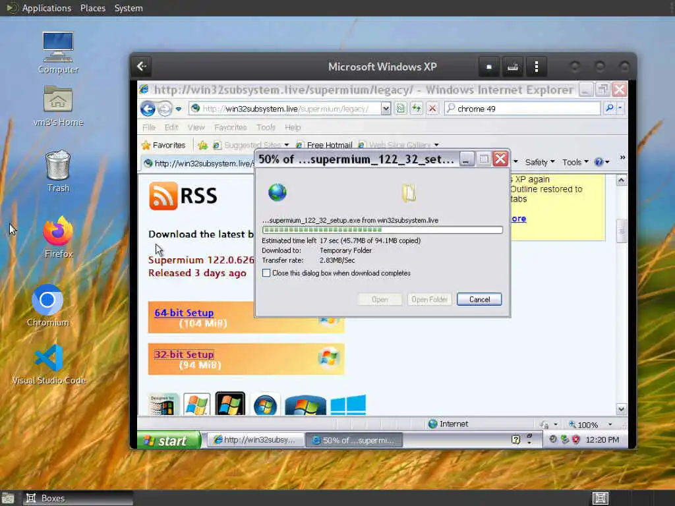
Task: Click the 12:20 PM taskbar clock
Action: pos(602,439)
